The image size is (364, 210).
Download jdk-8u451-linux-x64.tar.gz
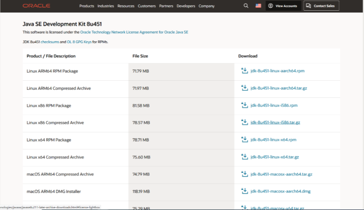[x=274, y=157]
